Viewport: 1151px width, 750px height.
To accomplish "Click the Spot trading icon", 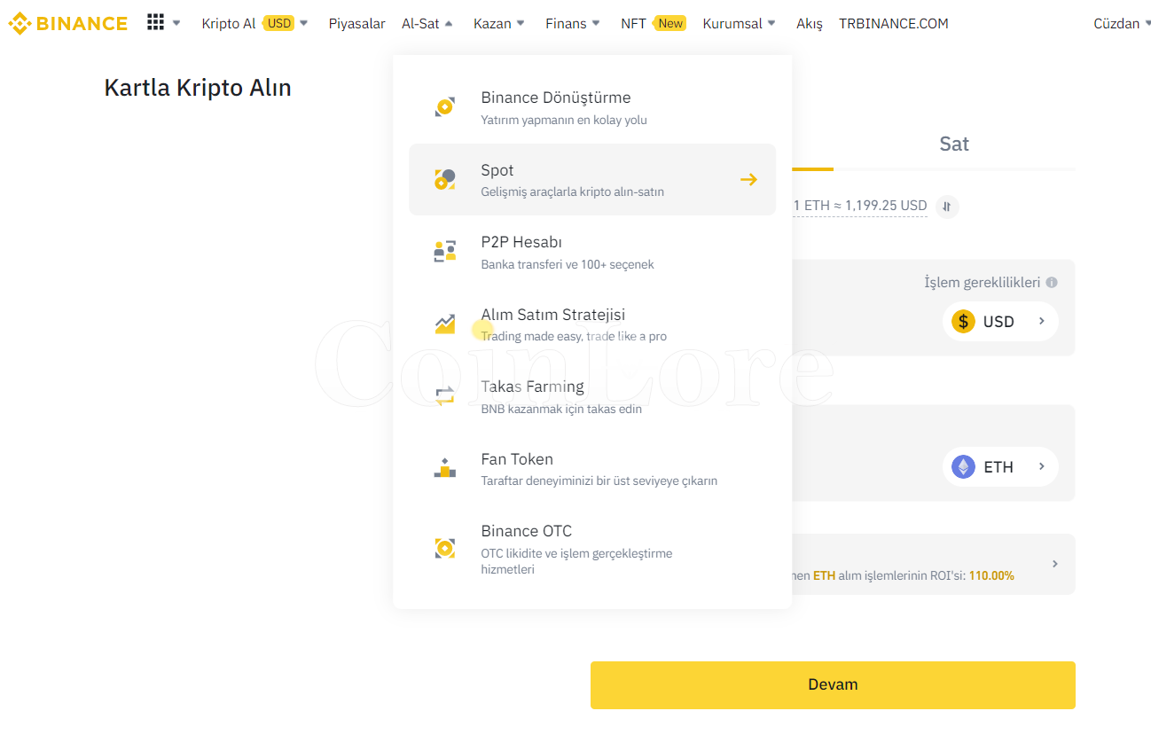I will [445, 179].
